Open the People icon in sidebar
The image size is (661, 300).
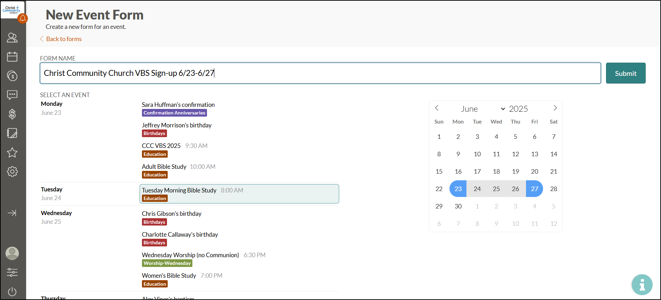click(x=12, y=38)
